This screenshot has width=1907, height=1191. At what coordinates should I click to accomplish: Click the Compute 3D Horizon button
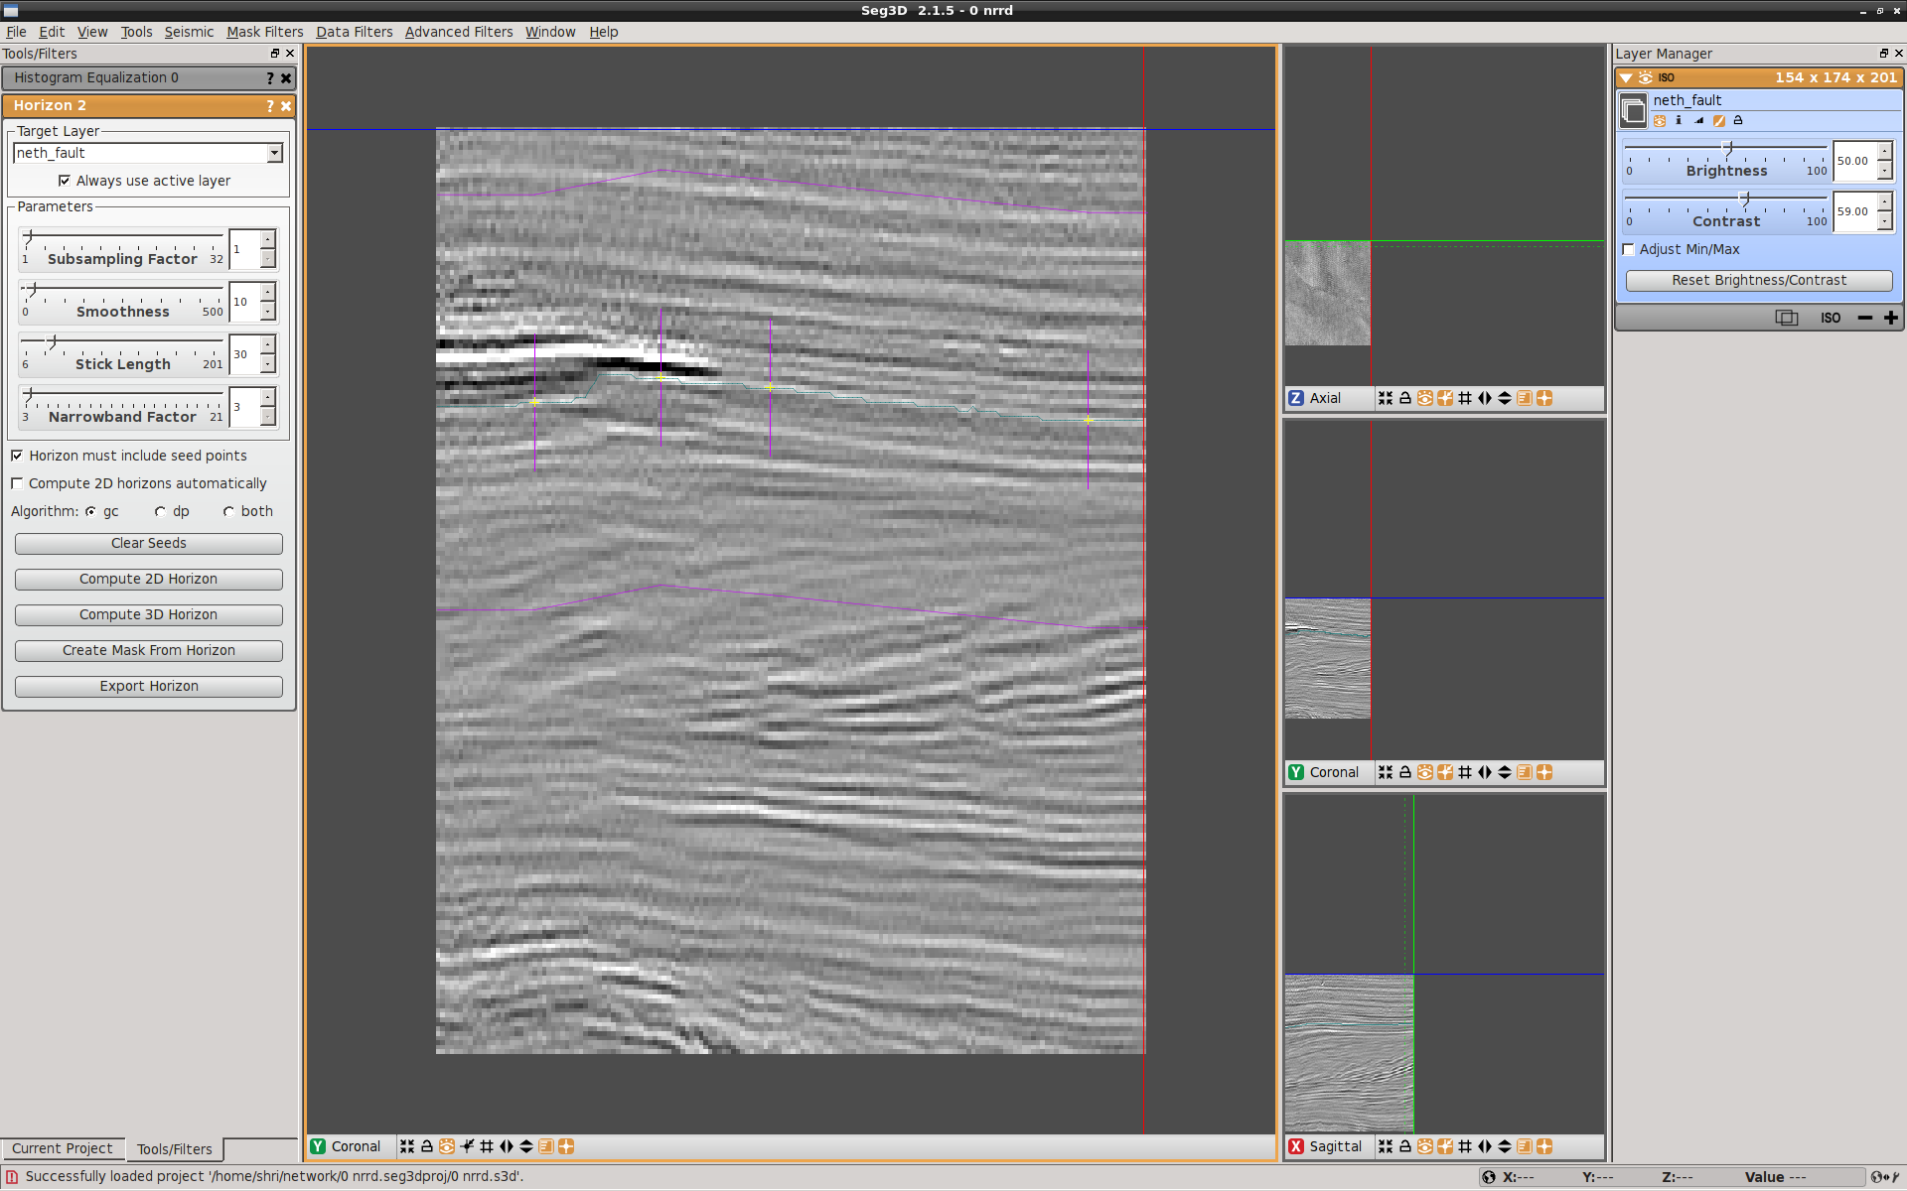pyautogui.click(x=149, y=614)
